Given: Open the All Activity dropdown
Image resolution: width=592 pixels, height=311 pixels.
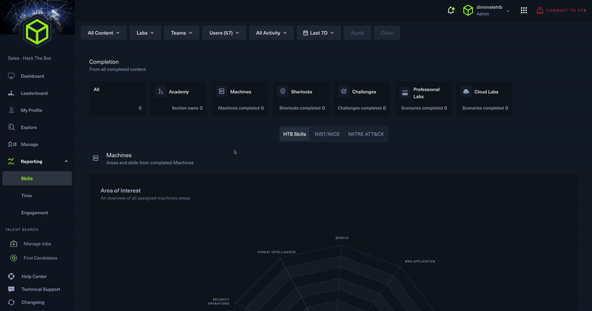Looking at the screenshot, I should coord(271,33).
